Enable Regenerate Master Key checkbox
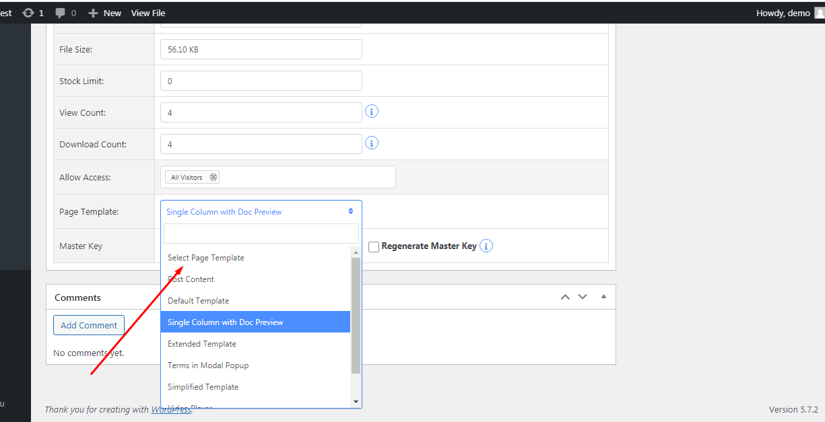The height and width of the screenshot is (422, 825). [374, 247]
